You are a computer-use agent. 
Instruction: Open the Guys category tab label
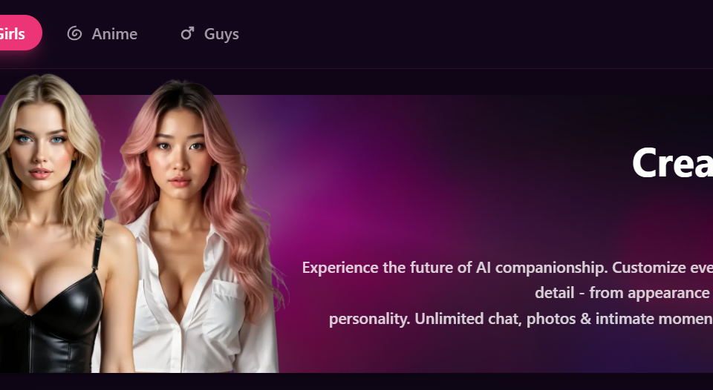[x=221, y=34]
